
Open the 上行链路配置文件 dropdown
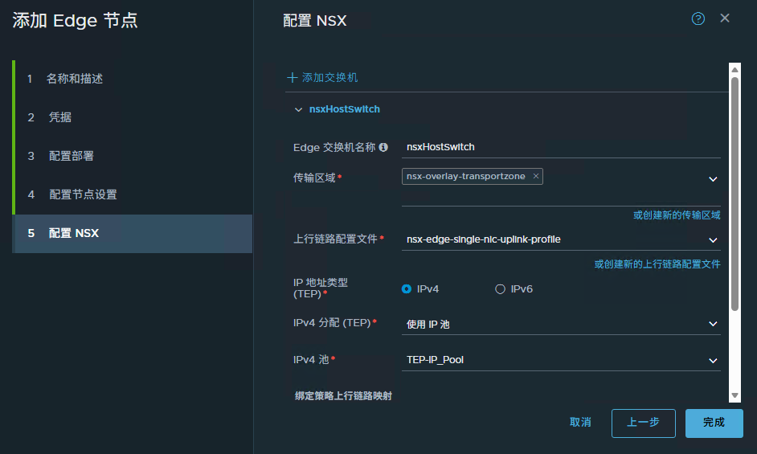712,239
